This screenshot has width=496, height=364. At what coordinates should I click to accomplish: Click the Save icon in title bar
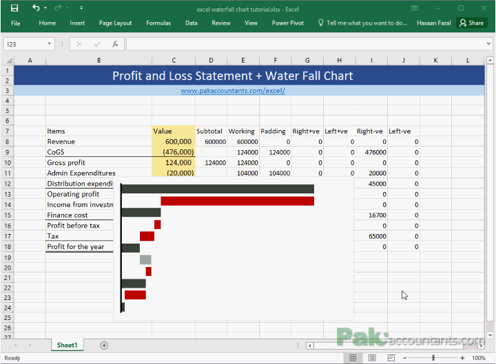click(x=14, y=8)
